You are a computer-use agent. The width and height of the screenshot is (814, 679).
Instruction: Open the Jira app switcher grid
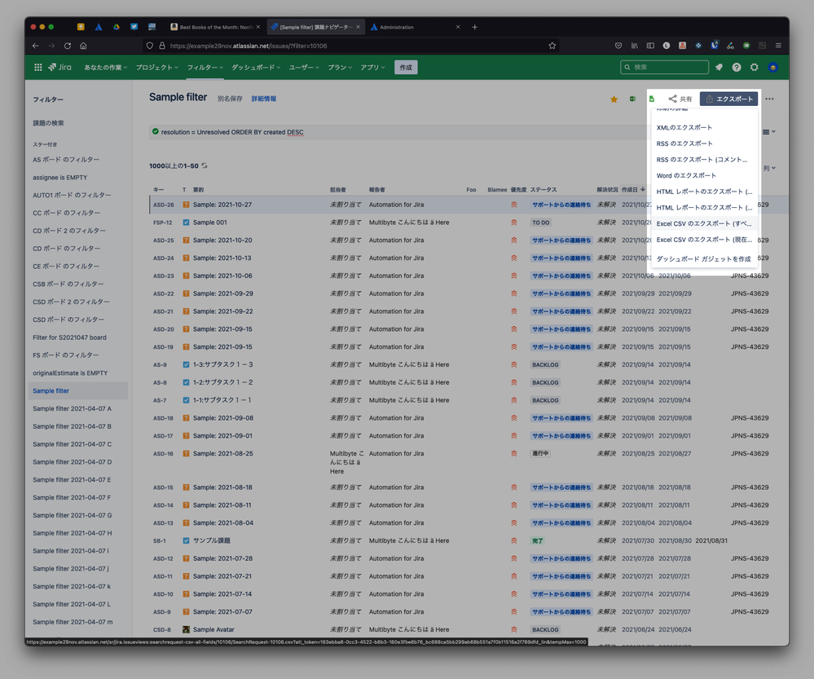[x=38, y=67]
